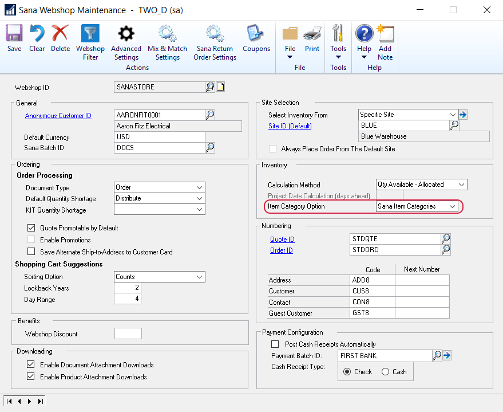Click the Quote ID link

click(282, 240)
